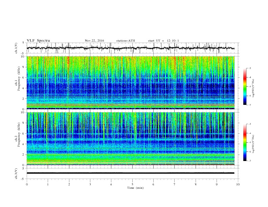Click time axis tick label '0'
The width and height of the screenshot is (268, 207).
pyautogui.click(x=27, y=184)
